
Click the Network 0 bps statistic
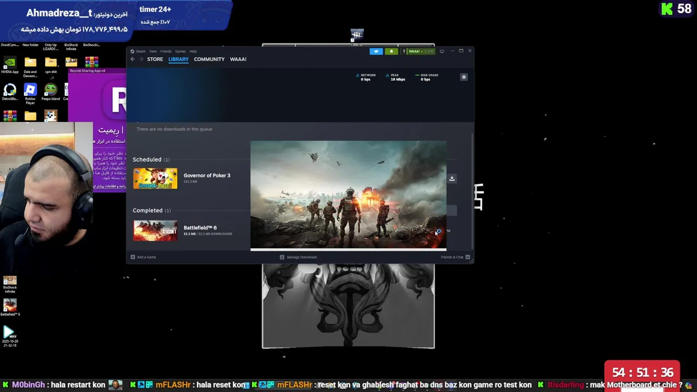click(x=365, y=77)
